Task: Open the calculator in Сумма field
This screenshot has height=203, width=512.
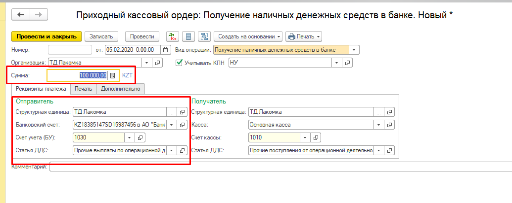Action: click(x=113, y=75)
